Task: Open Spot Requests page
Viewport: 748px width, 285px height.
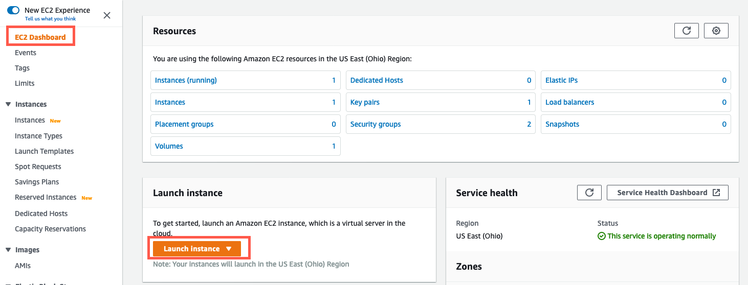Action: point(38,167)
